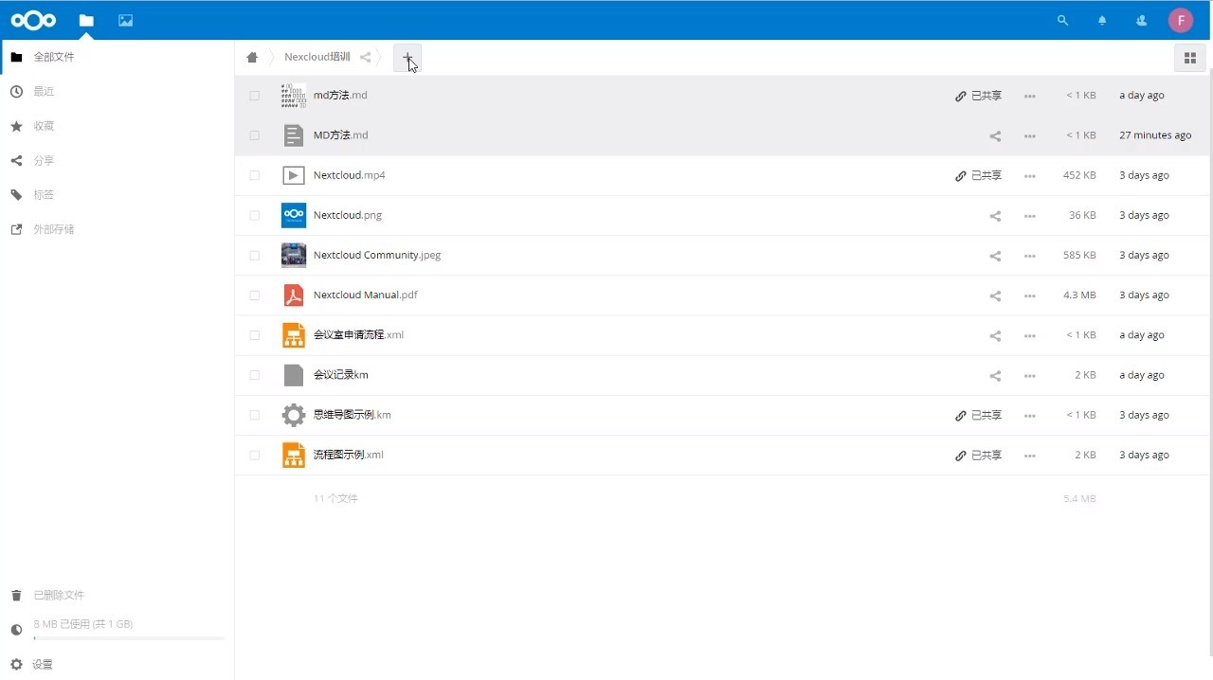1213x680 pixels.
Task: Click the vertical scrollbar on right
Action: [x=1209, y=364]
